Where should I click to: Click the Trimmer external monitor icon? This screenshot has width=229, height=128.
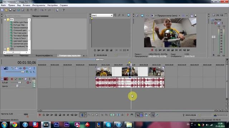[x=128, y=15]
